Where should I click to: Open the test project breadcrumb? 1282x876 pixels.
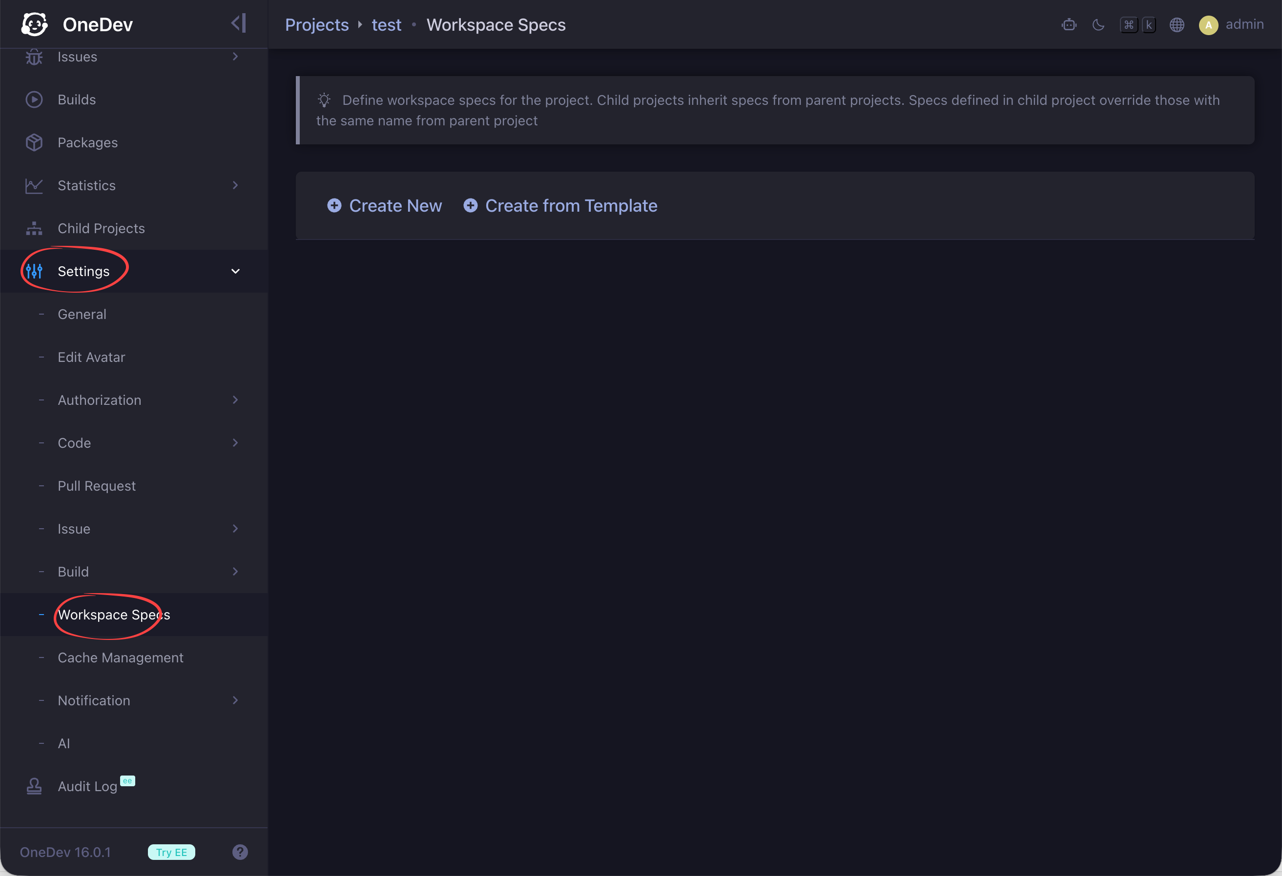386,25
